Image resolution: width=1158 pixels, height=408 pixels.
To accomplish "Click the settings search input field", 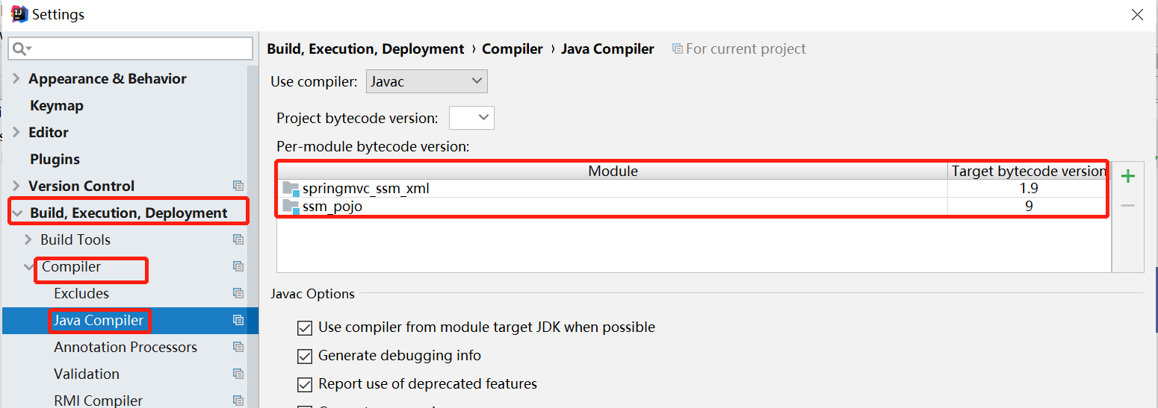I will (x=138, y=49).
